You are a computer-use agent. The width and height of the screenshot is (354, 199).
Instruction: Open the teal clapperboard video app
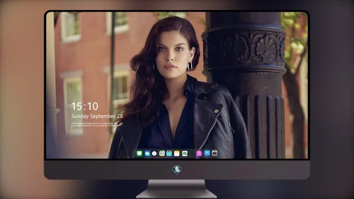pyautogui.click(x=169, y=153)
